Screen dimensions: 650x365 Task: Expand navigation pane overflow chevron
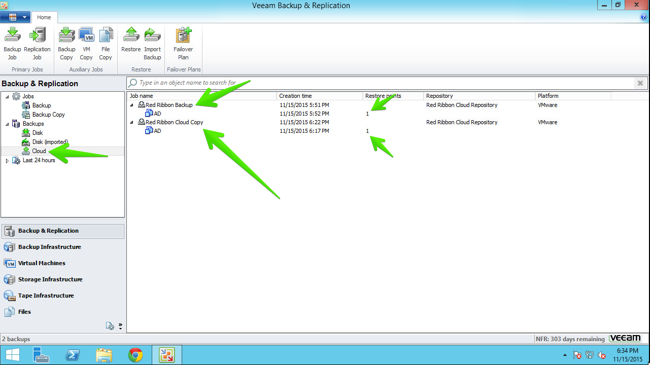(x=121, y=326)
